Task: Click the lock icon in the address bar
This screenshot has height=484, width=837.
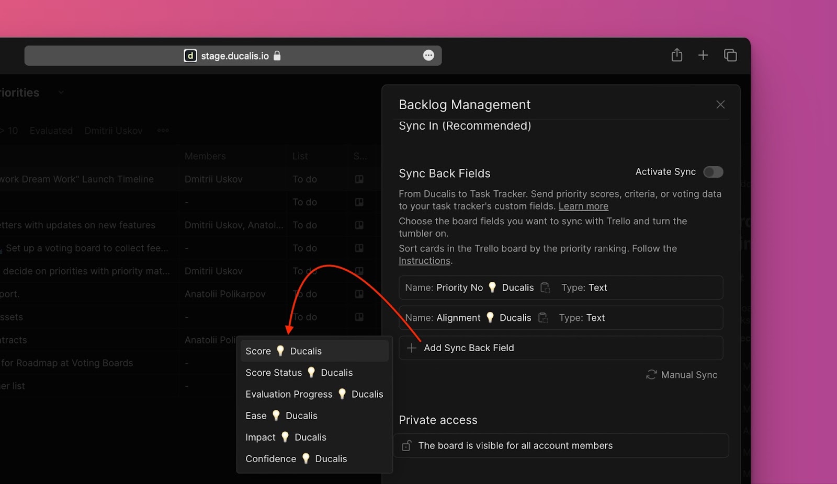Action: click(x=277, y=55)
